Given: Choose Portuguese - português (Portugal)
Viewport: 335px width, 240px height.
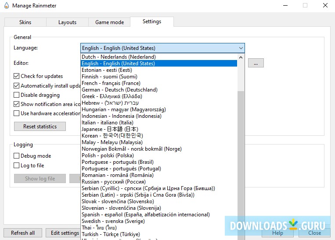Looking at the screenshot, I should click(159, 169).
